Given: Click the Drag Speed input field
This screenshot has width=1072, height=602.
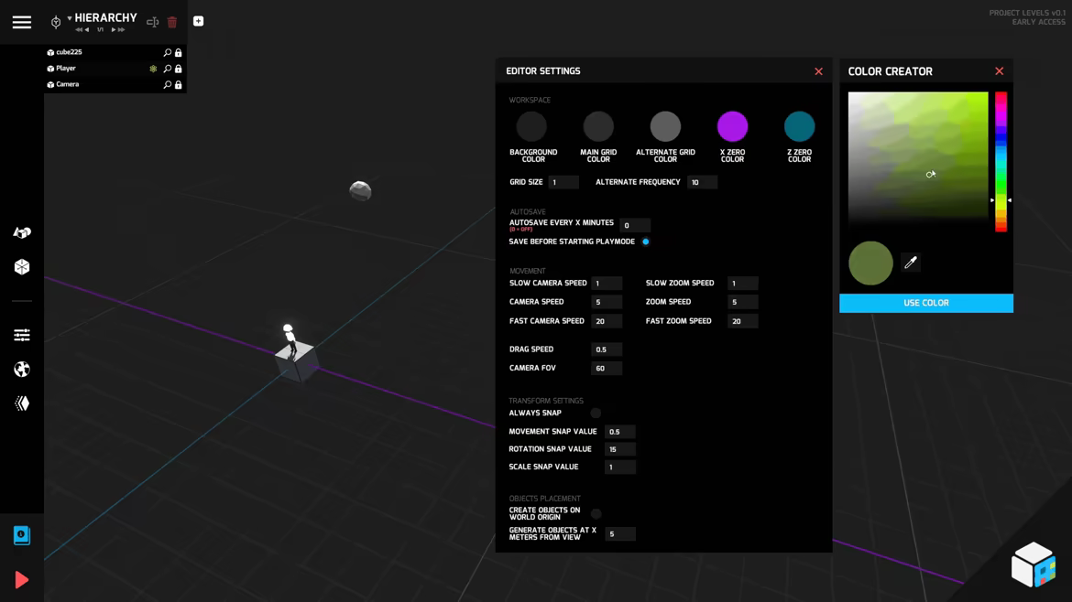Looking at the screenshot, I should pyautogui.click(x=607, y=349).
